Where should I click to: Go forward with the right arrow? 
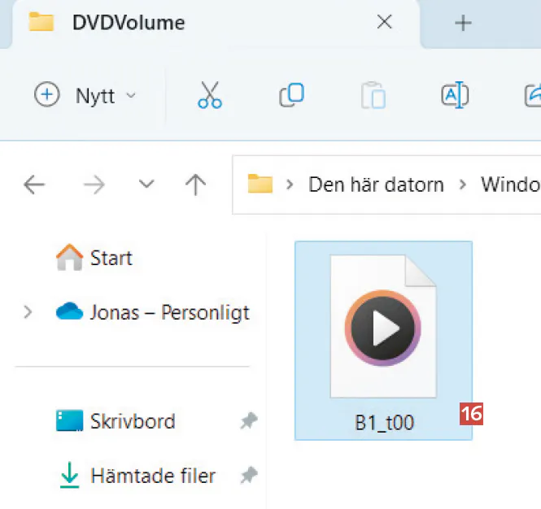pos(94,185)
